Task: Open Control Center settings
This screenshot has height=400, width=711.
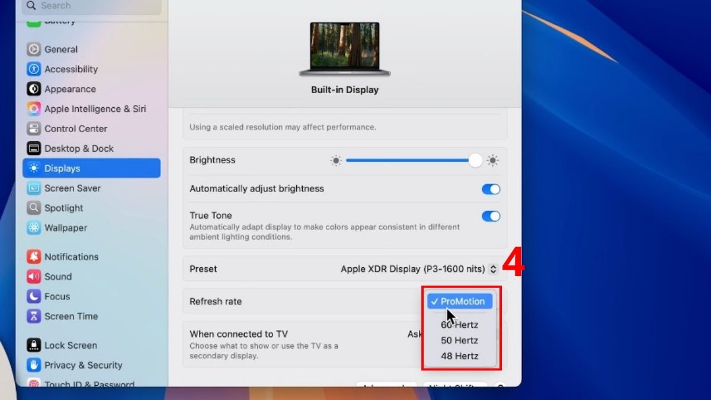Action: 36,129
